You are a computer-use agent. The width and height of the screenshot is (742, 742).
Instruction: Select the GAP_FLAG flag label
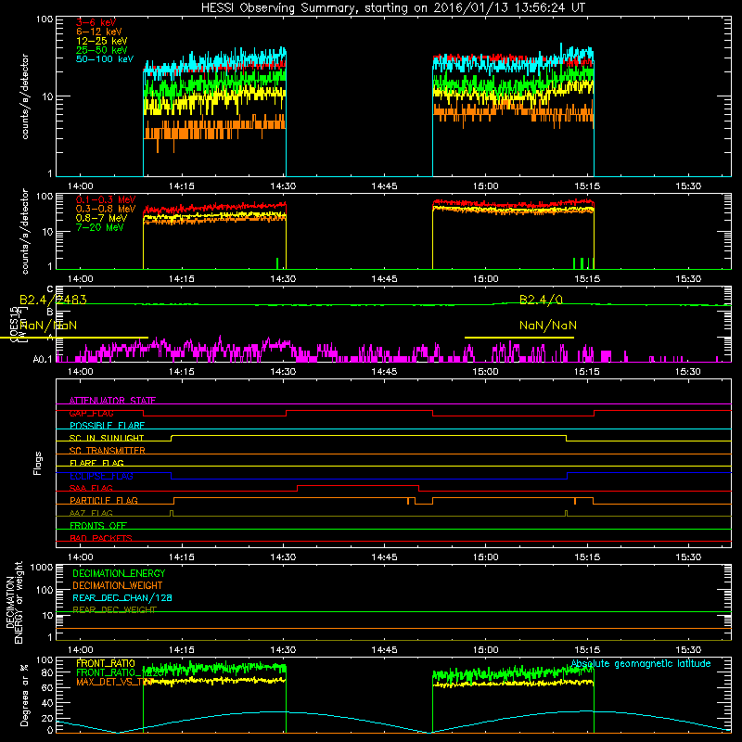(x=91, y=413)
